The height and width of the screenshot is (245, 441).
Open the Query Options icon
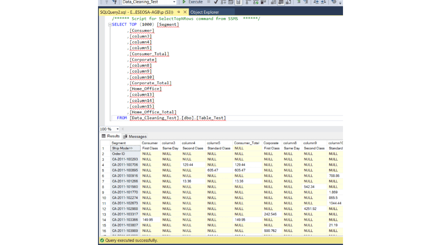point(231,1)
